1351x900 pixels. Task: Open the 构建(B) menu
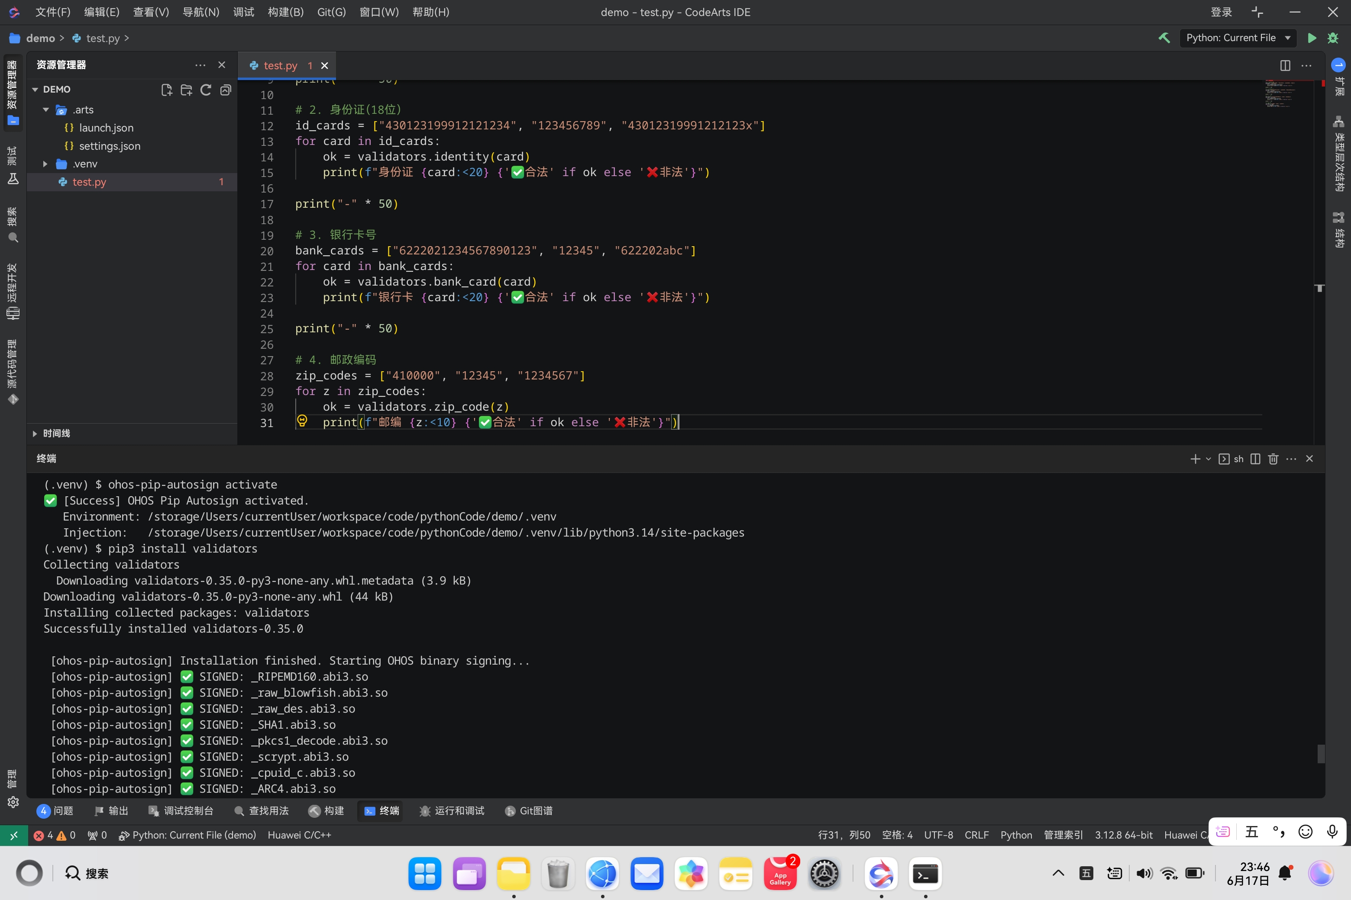285,12
